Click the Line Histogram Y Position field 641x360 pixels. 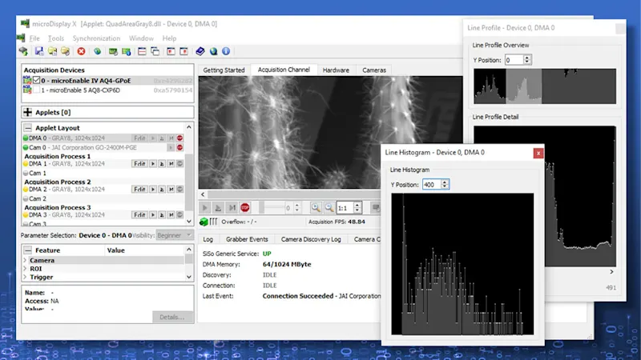[432, 185]
